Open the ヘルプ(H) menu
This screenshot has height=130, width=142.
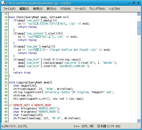tap(114, 9)
